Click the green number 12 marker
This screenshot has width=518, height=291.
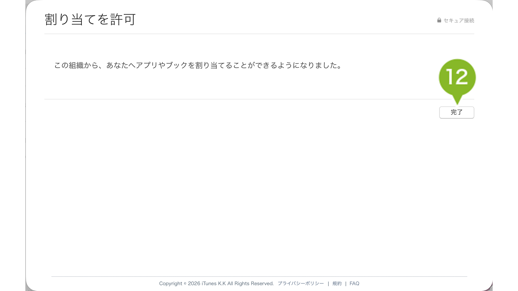[457, 78]
